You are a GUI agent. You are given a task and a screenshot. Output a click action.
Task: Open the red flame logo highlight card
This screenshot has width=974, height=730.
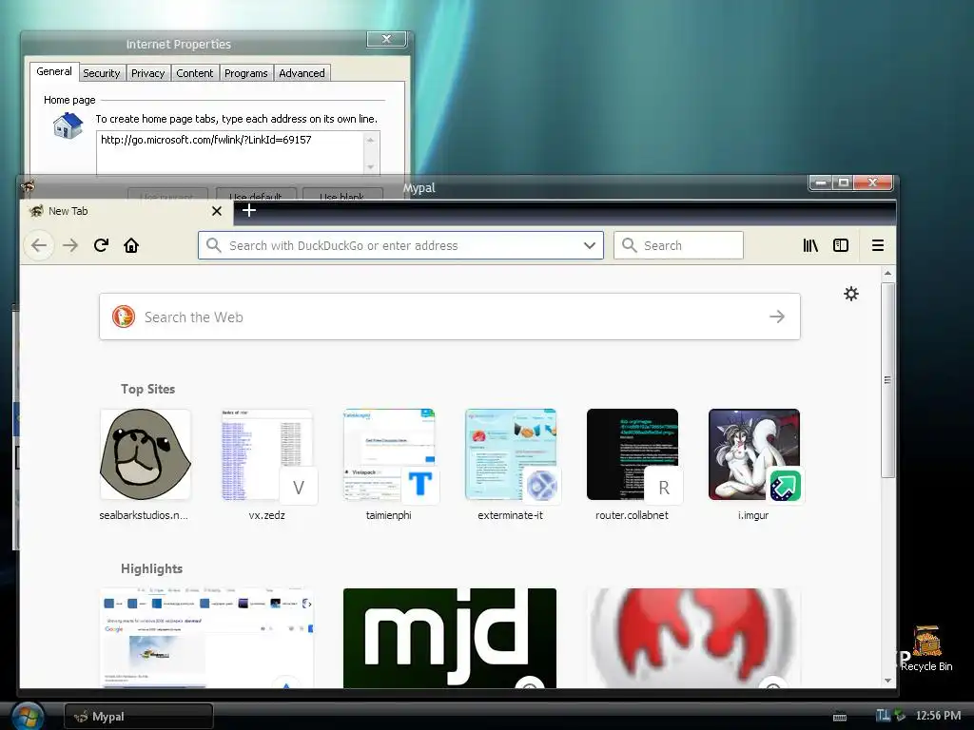693,638
